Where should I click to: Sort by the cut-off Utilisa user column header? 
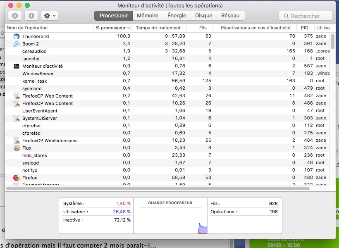click(x=322, y=28)
